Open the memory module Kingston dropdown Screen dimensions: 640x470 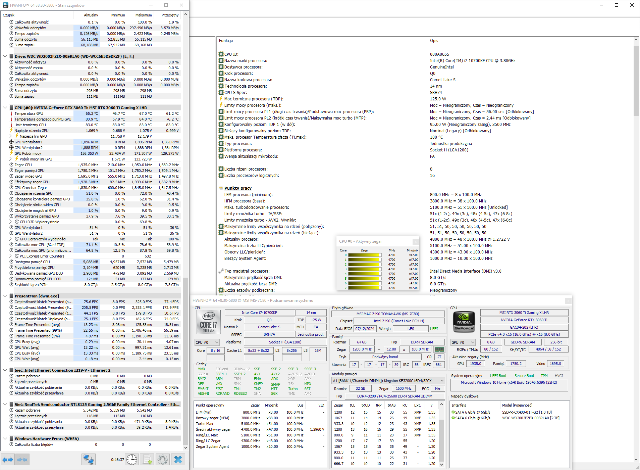(x=388, y=381)
